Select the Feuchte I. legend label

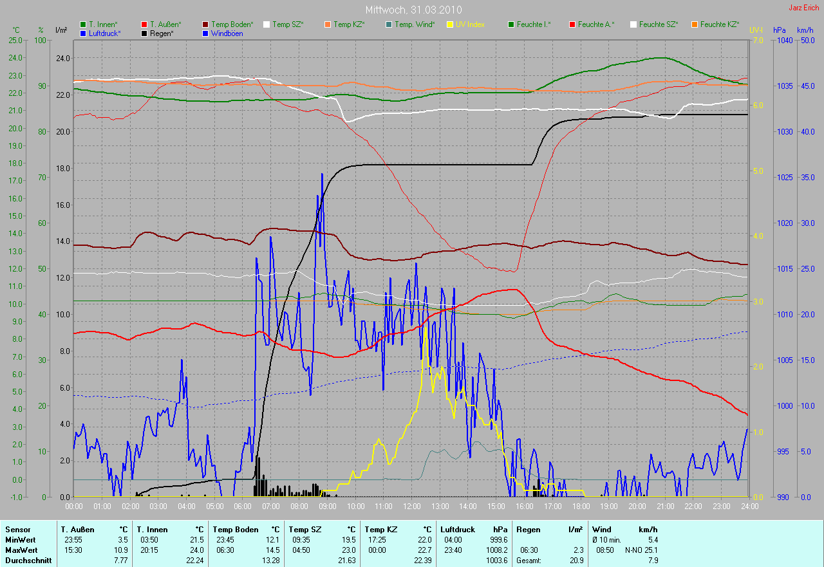tap(534, 24)
